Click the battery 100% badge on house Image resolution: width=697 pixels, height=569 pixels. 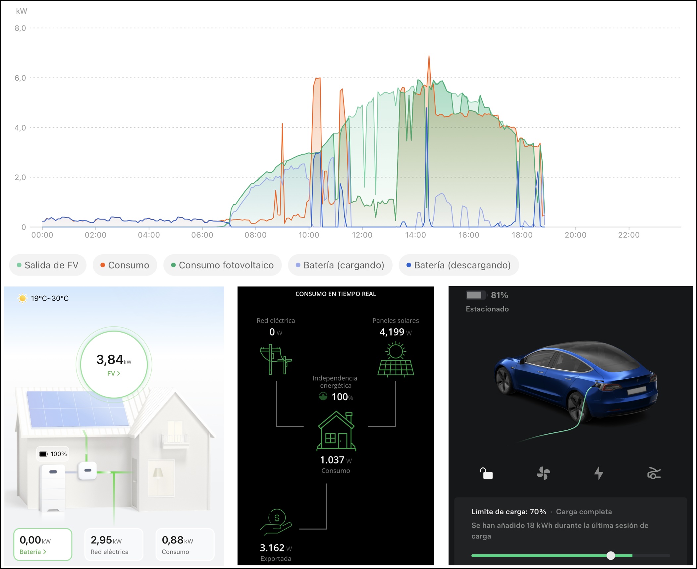(53, 454)
